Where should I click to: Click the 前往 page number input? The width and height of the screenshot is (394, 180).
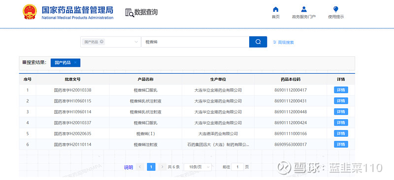(237, 167)
